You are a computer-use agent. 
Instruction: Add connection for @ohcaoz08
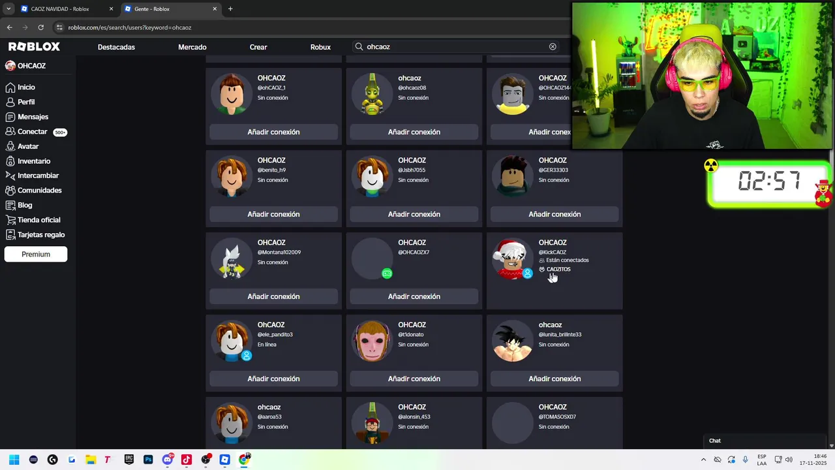414,132
